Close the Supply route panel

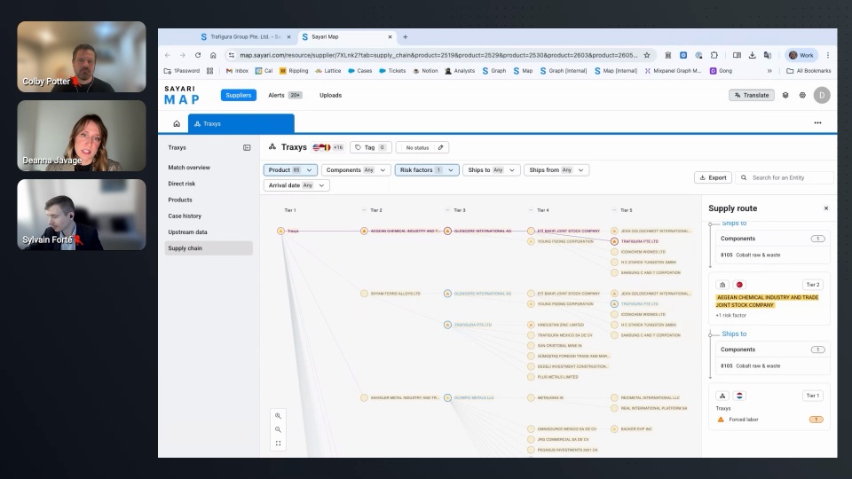826,208
